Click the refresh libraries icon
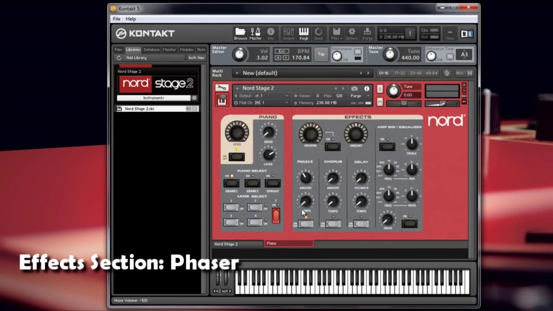This screenshot has height=311, width=553. pyautogui.click(x=119, y=57)
